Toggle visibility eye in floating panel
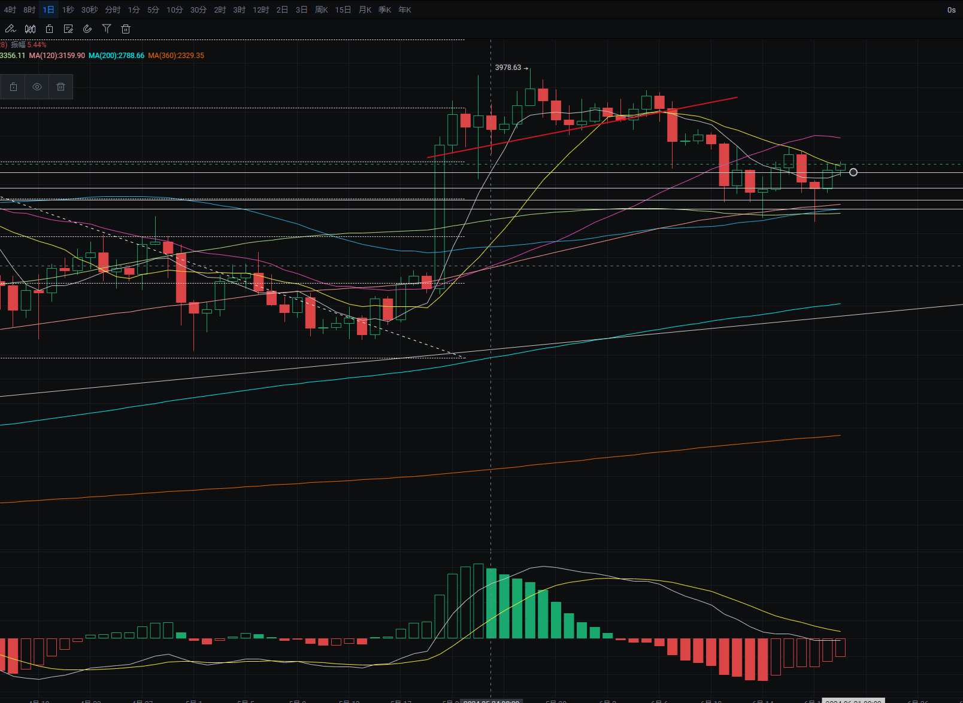The image size is (963, 703). tap(37, 87)
